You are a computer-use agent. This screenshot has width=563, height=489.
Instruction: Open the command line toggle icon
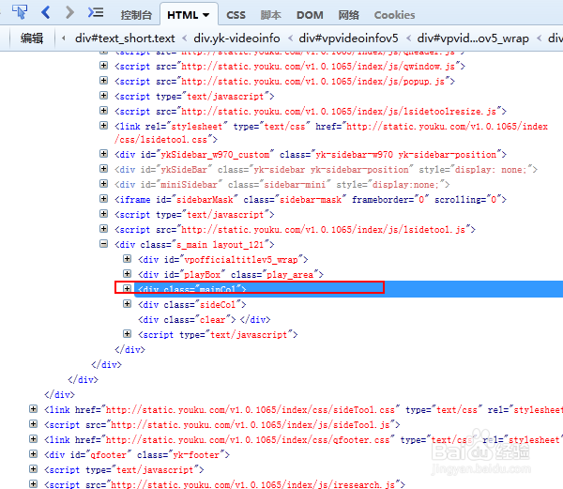(96, 12)
